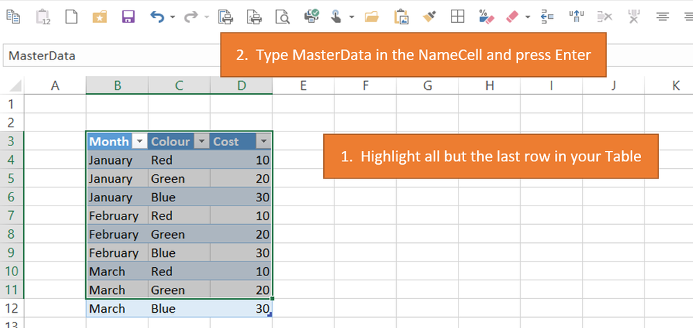Select column D header
This screenshot has height=328, width=693.
(241, 86)
